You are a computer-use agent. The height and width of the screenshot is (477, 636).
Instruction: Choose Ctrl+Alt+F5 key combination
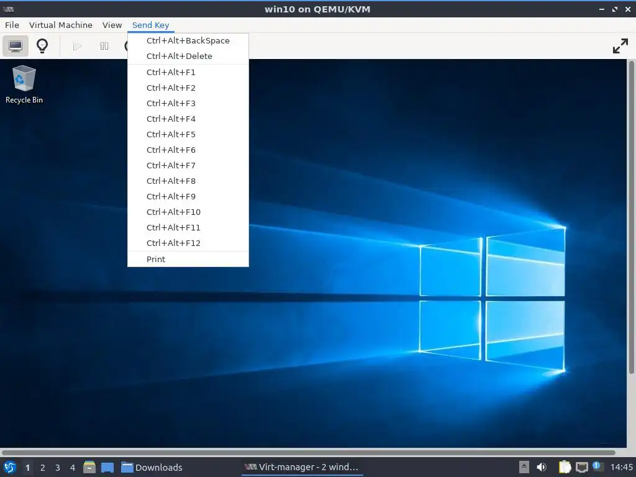click(x=188, y=134)
